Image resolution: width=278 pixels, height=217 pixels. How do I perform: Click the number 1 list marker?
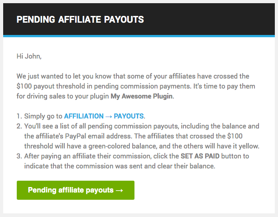pyautogui.click(x=19, y=116)
